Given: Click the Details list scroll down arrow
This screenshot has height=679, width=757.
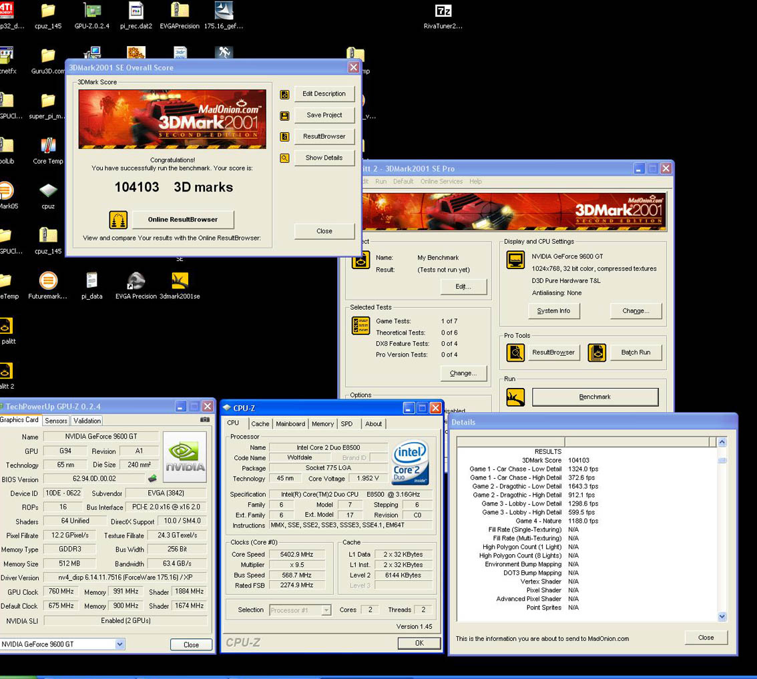Looking at the screenshot, I should coord(722,616).
